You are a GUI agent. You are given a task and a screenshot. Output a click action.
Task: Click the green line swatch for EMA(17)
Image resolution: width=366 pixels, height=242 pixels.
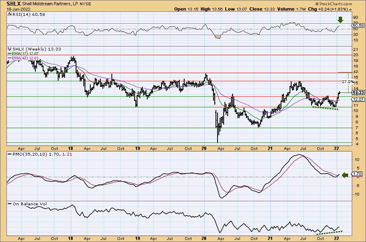pos(9,53)
